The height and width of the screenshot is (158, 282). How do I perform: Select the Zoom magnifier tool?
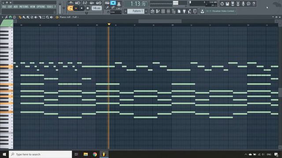48,17
